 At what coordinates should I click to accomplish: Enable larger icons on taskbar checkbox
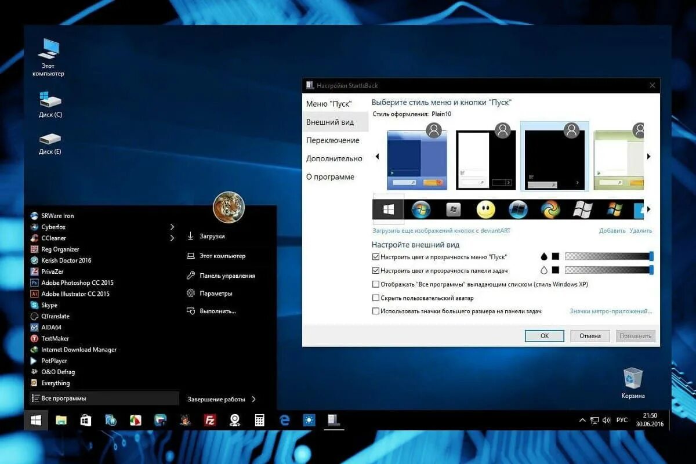376,311
